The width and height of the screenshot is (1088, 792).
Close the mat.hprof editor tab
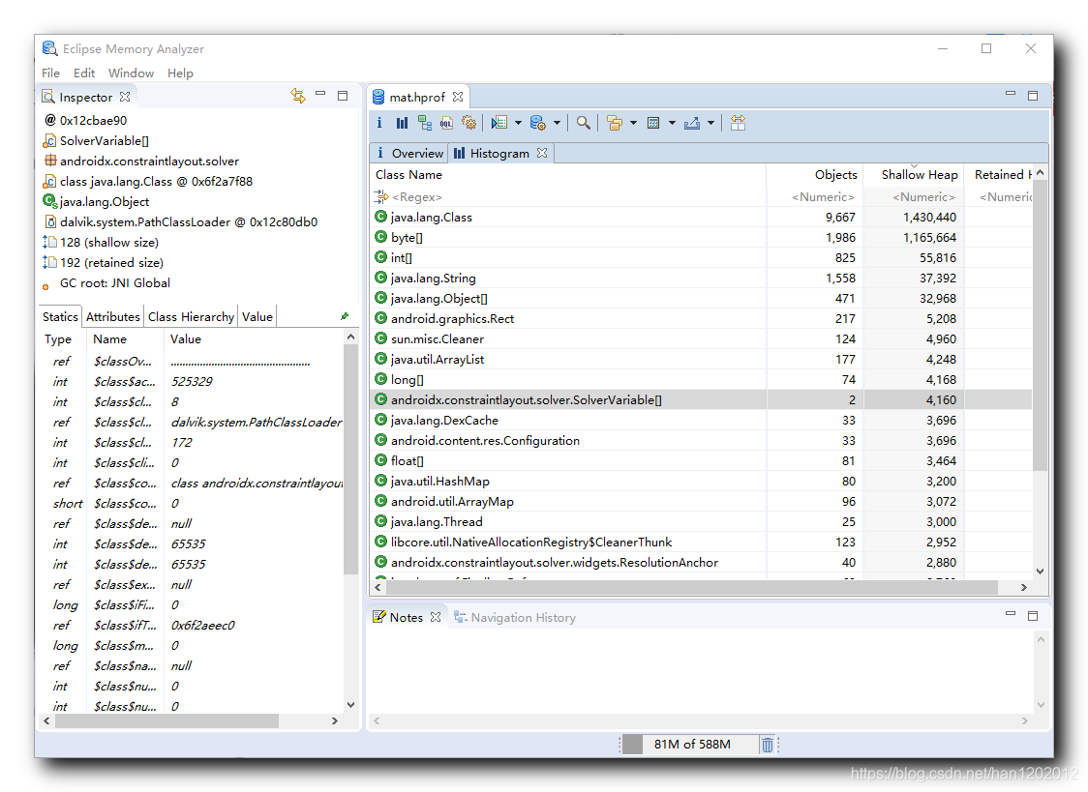coord(457,97)
